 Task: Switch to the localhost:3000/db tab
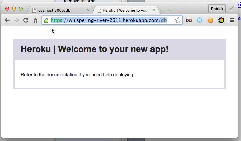(x=60, y=10)
